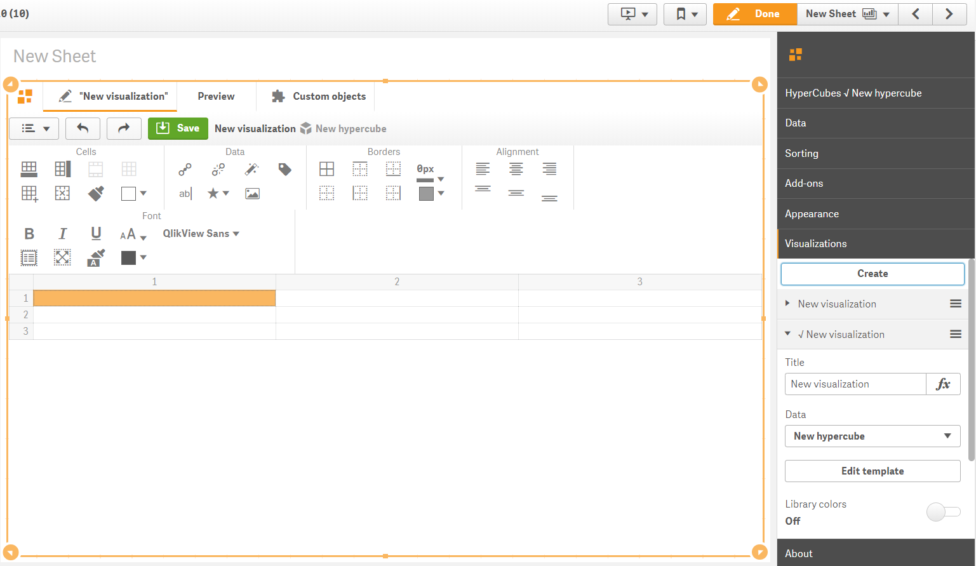976x566 pixels.
Task: Open the Sorting section
Action: tap(876, 154)
